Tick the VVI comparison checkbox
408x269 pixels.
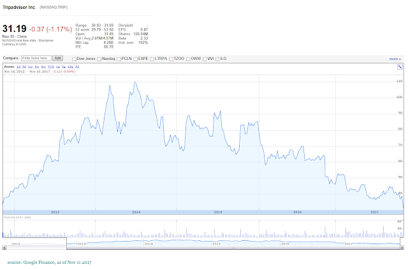pyautogui.click(x=205, y=59)
